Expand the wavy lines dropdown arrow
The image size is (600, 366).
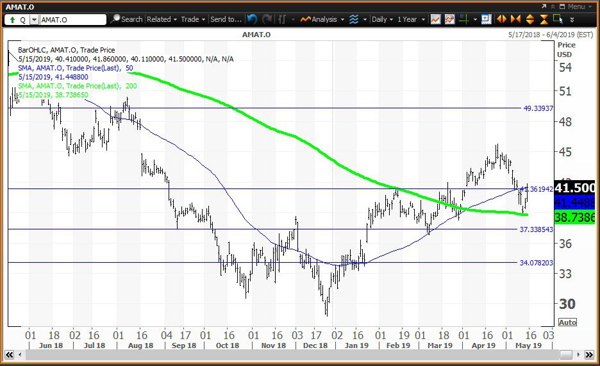365,19
